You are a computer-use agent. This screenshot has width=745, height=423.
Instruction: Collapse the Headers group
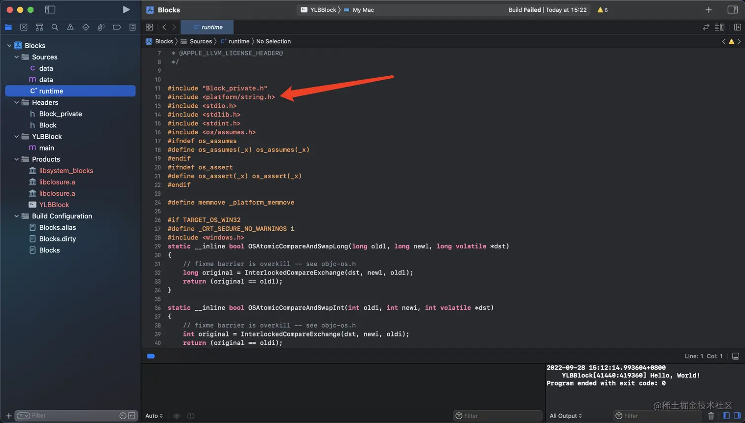point(17,102)
